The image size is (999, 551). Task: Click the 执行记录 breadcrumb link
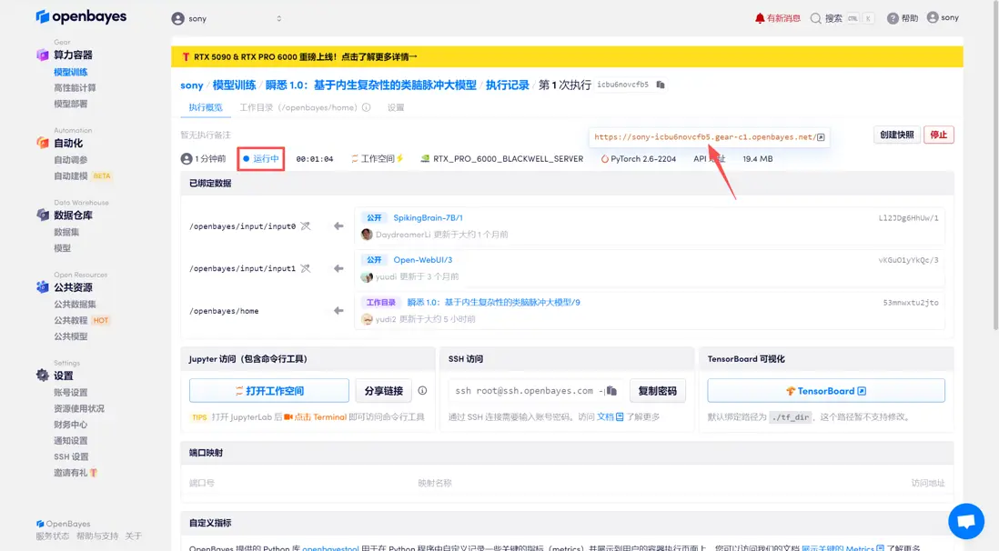(x=507, y=85)
